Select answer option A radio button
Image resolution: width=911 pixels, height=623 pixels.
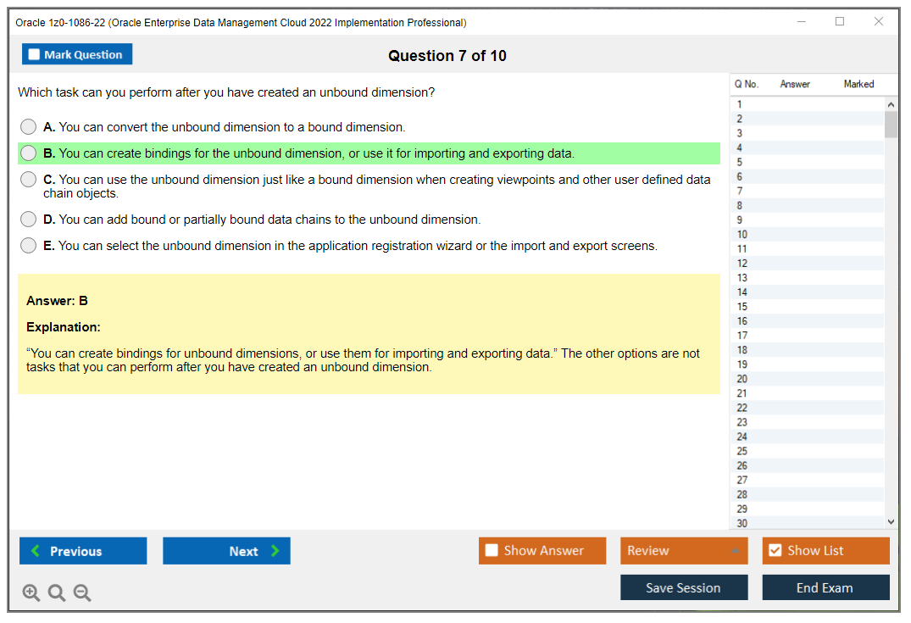[28, 126]
